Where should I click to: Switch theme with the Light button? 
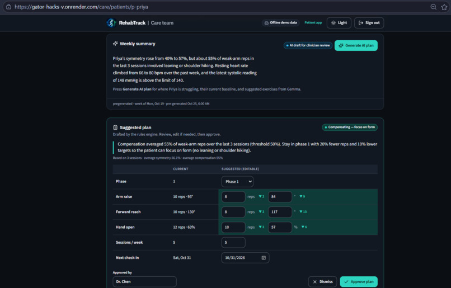coord(339,23)
